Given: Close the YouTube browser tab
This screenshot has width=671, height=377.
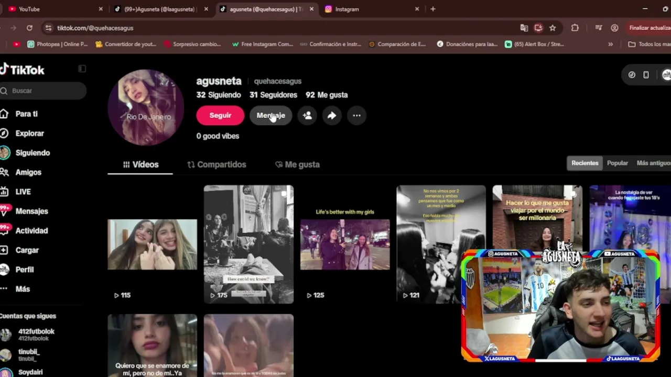Looking at the screenshot, I should (x=101, y=9).
